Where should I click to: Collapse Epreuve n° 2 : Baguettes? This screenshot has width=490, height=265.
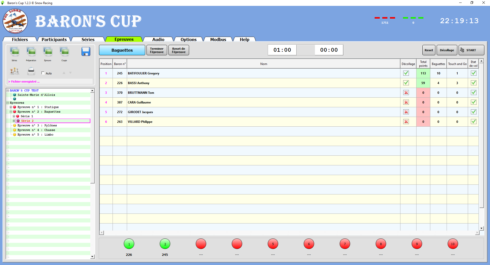tap(10, 112)
